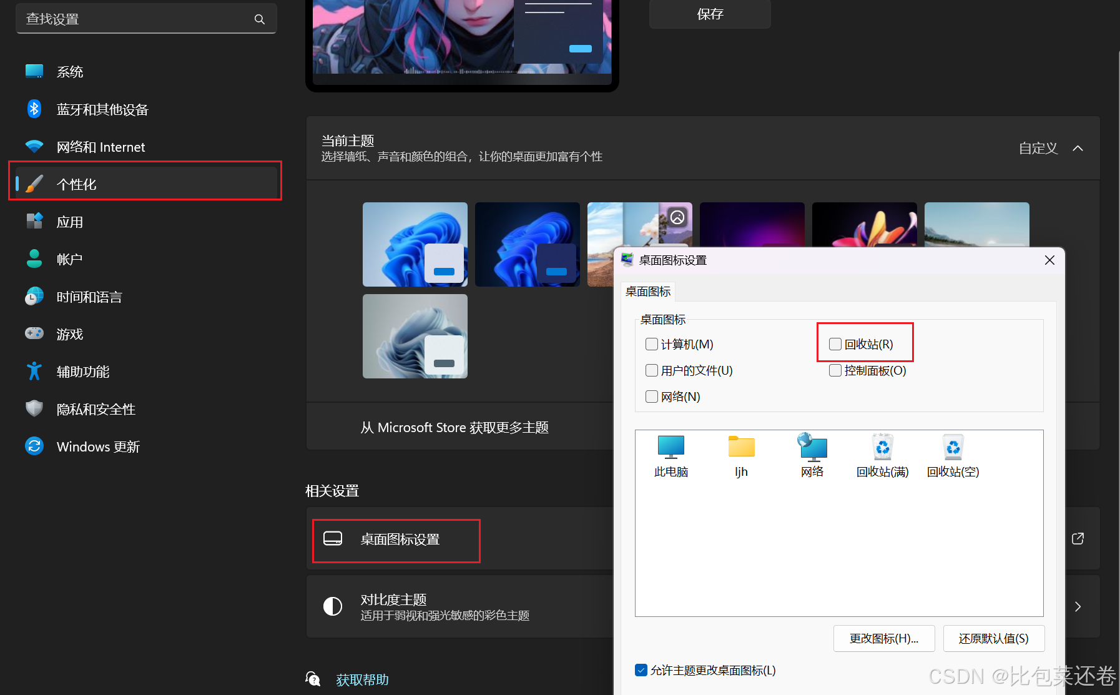Select 回收站(空) icon in preview list
This screenshot has height=695, width=1120.
953,456
